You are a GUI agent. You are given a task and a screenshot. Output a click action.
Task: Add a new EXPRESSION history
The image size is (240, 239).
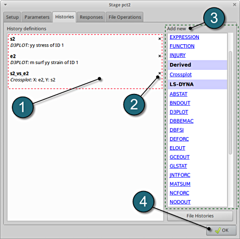(184, 37)
